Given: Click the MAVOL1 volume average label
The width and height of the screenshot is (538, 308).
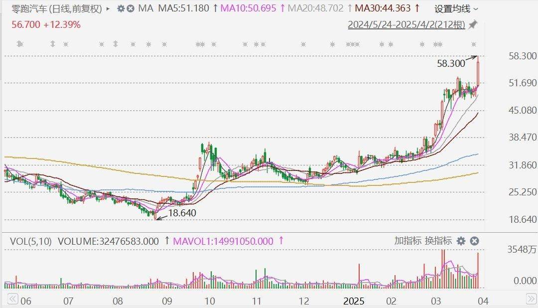Looking at the screenshot, I should 223,241.
